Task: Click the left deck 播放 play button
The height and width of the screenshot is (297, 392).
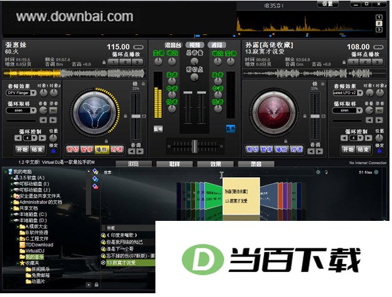Action: tap(102, 150)
